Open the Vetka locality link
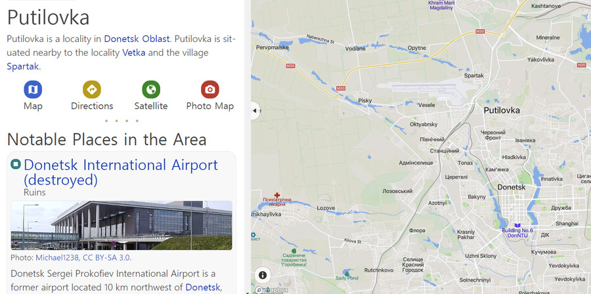This screenshot has height=294, width=591. coord(133,52)
